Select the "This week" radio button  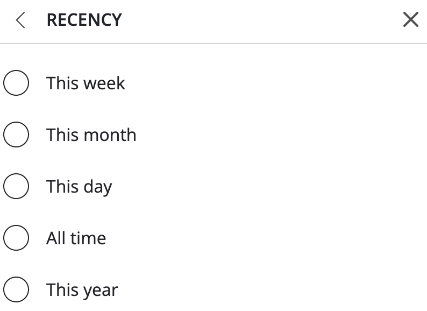pyautogui.click(x=16, y=83)
